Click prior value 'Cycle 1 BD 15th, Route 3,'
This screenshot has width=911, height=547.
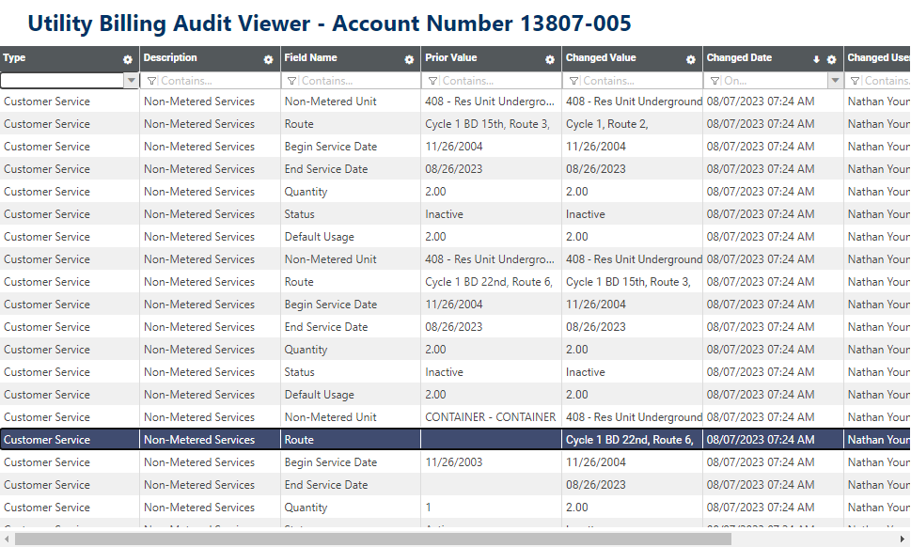point(487,124)
